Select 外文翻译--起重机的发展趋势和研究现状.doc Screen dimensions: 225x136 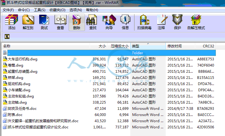[x=43, y=121]
